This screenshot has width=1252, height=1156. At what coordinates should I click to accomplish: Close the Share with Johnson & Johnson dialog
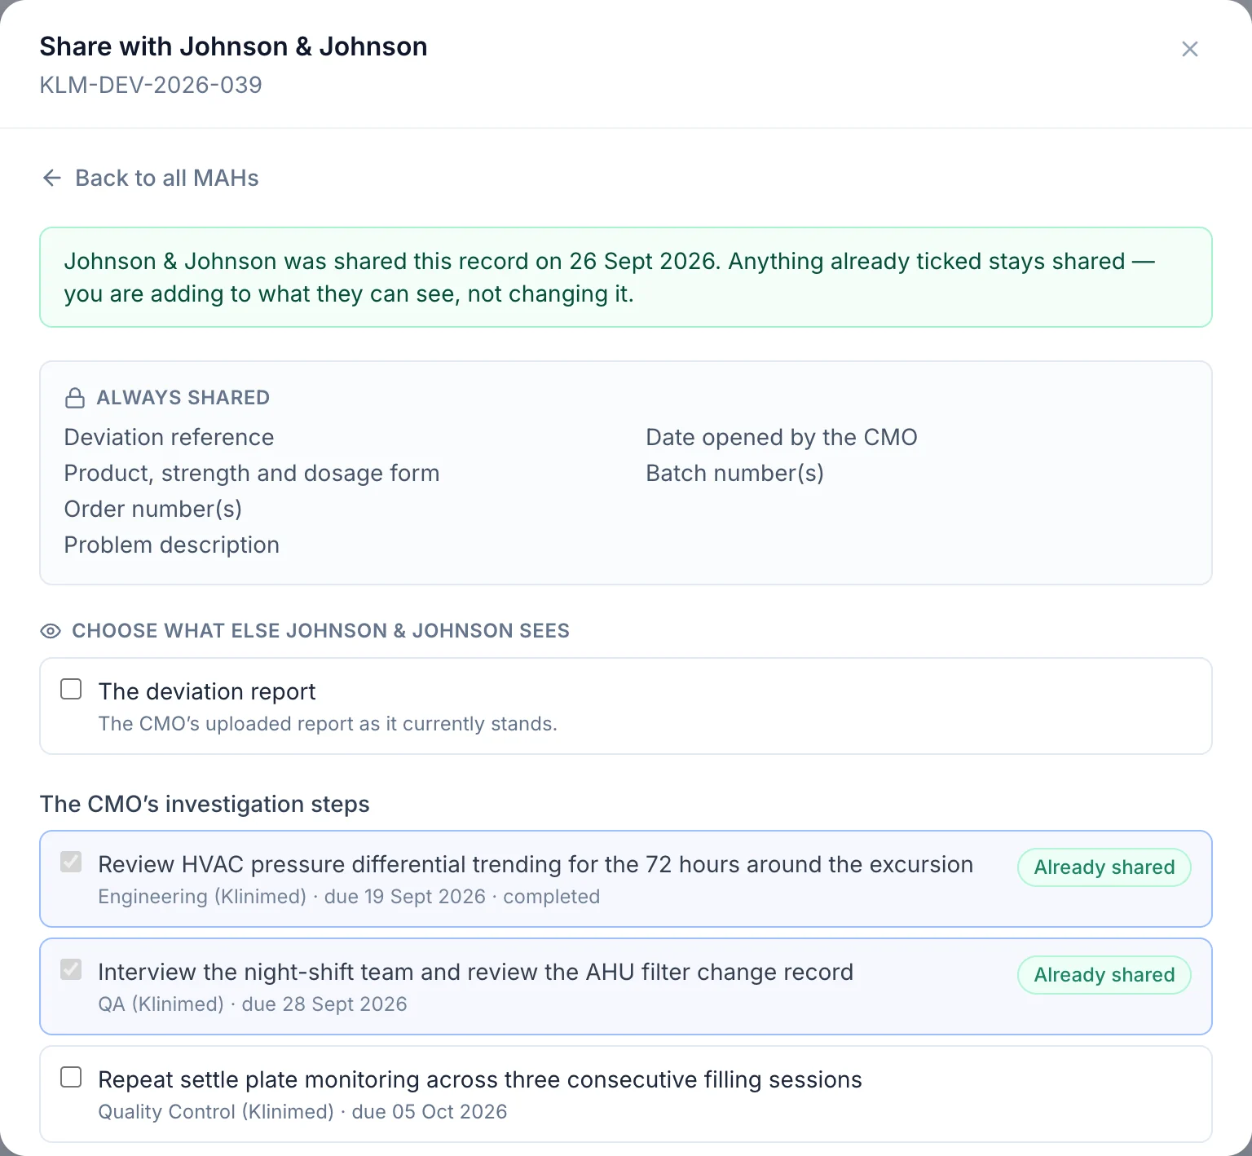pos(1189,49)
